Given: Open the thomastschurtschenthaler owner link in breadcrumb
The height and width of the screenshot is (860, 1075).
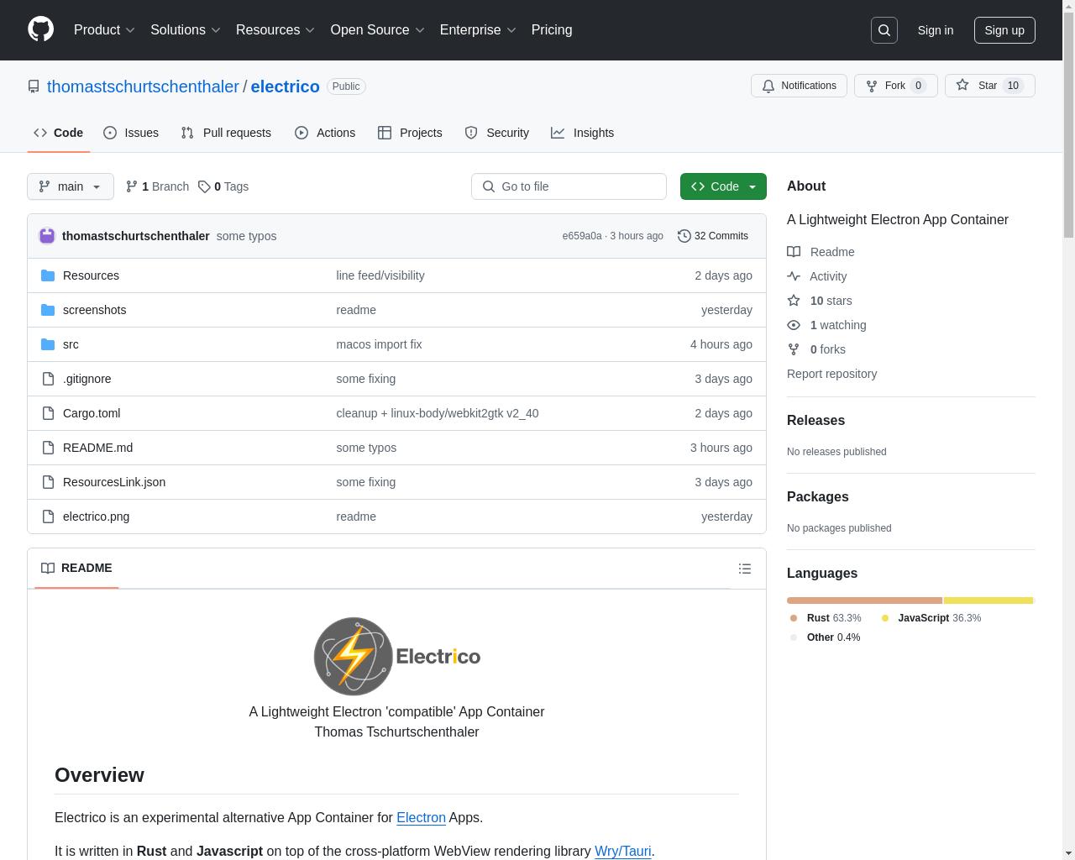Looking at the screenshot, I should [143, 87].
